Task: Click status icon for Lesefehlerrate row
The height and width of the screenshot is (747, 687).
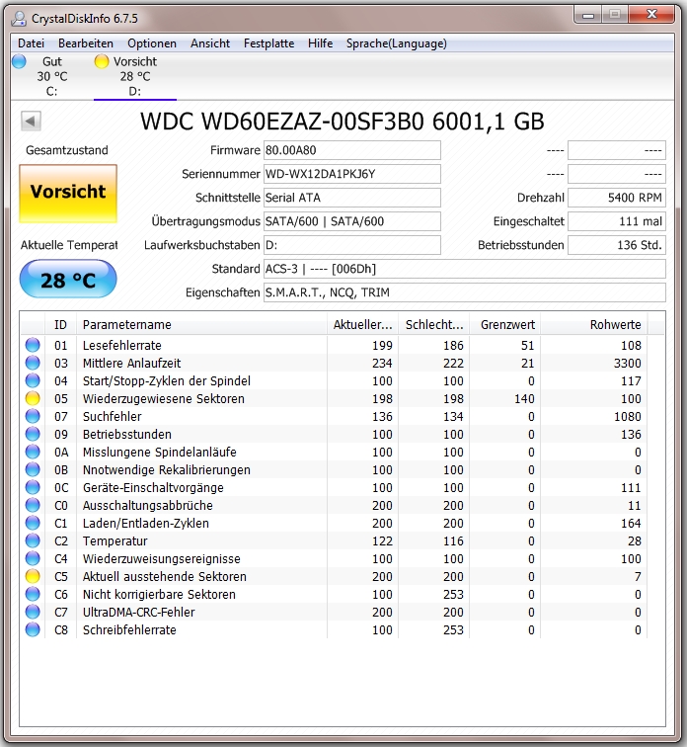Action: pyautogui.click(x=33, y=345)
